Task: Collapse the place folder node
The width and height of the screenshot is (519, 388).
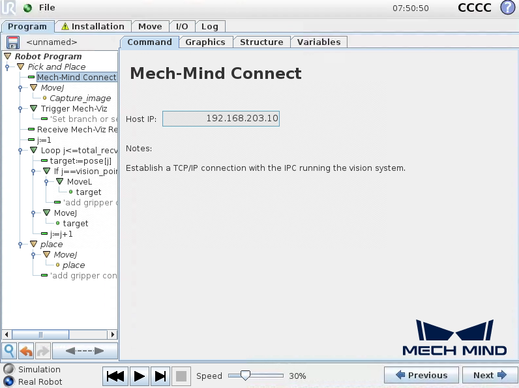Action: coord(33,244)
